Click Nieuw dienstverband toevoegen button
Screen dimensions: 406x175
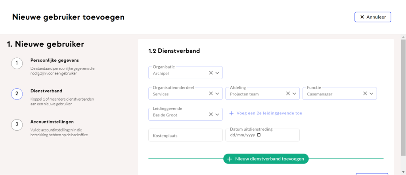coord(266,159)
